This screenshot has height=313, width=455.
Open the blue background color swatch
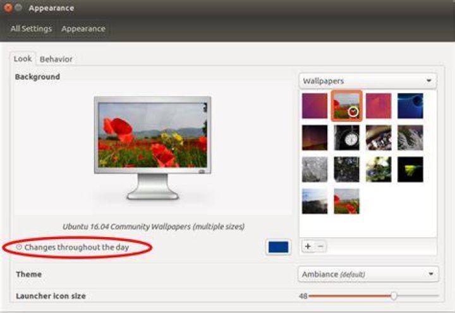point(278,247)
